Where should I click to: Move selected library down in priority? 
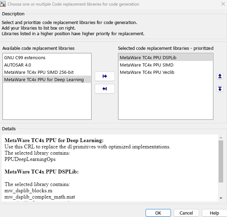tap(220, 89)
